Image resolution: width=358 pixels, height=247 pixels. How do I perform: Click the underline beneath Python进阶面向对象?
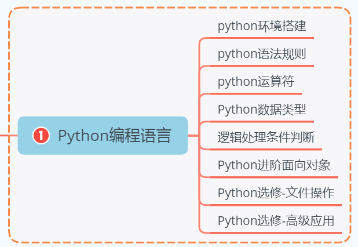(274, 177)
